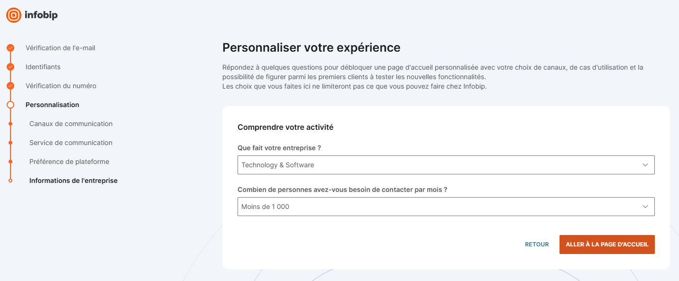
Task: Click the checkmark icon beside Vérification de l'e-mail
Action: 10,48
